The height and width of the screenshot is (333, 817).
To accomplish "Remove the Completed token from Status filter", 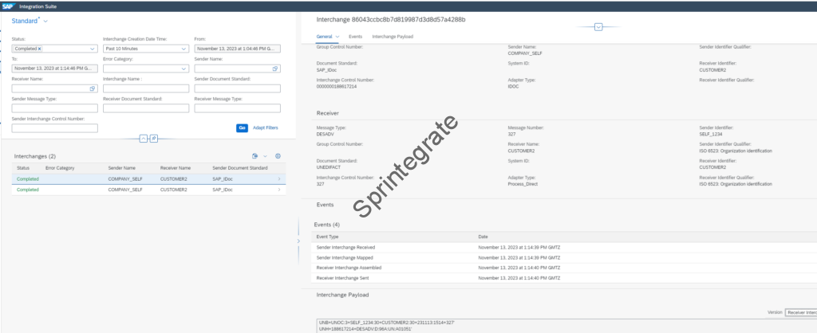I will pyautogui.click(x=39, y=49).
